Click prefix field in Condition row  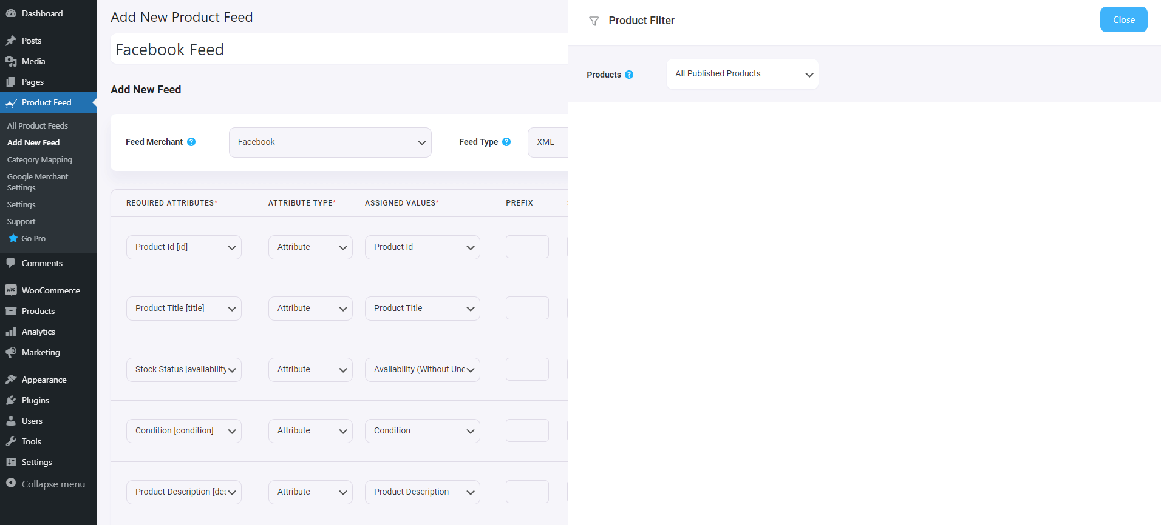coord(527,430)
